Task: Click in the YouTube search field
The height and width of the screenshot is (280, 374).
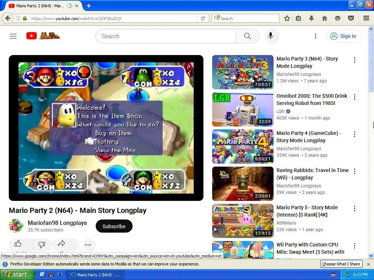Action: (x=166, y=36)
